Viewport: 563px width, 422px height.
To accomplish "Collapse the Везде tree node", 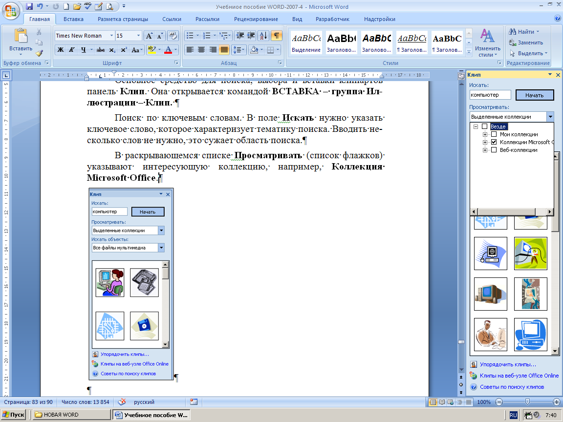I will [x=476, y=127].
